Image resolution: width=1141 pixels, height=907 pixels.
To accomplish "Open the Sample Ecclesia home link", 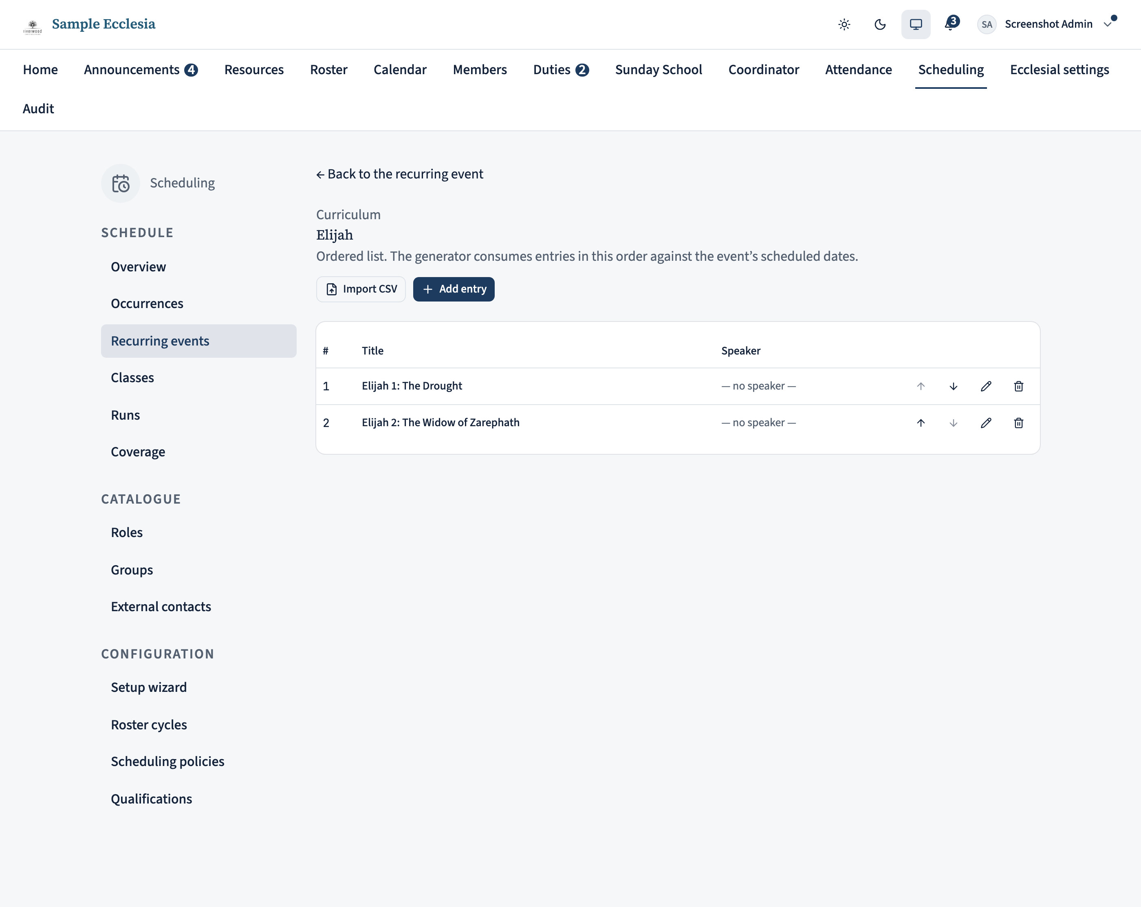I will click(x=104, y=24).
